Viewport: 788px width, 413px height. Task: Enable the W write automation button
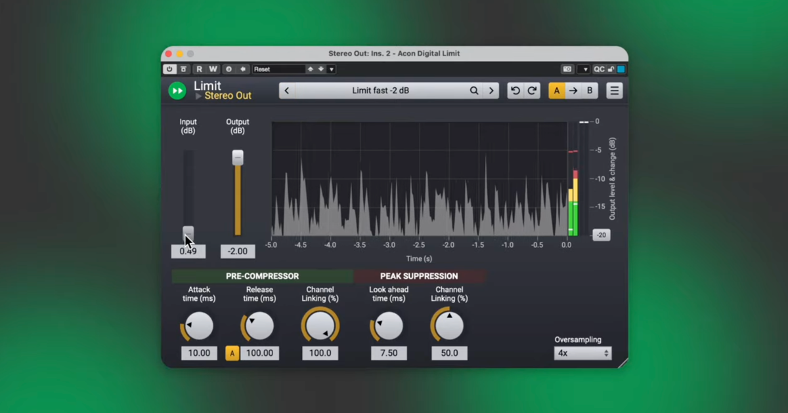(x=213, y=69)
